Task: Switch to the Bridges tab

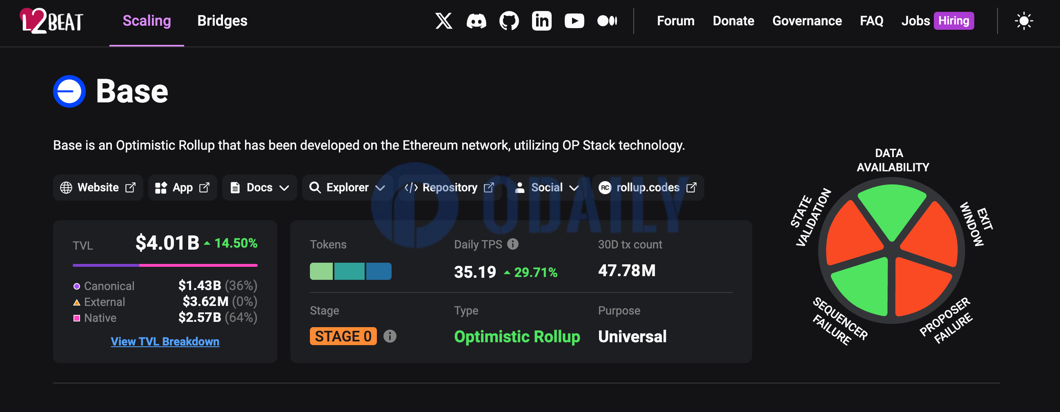Action: tap(222, 21)
